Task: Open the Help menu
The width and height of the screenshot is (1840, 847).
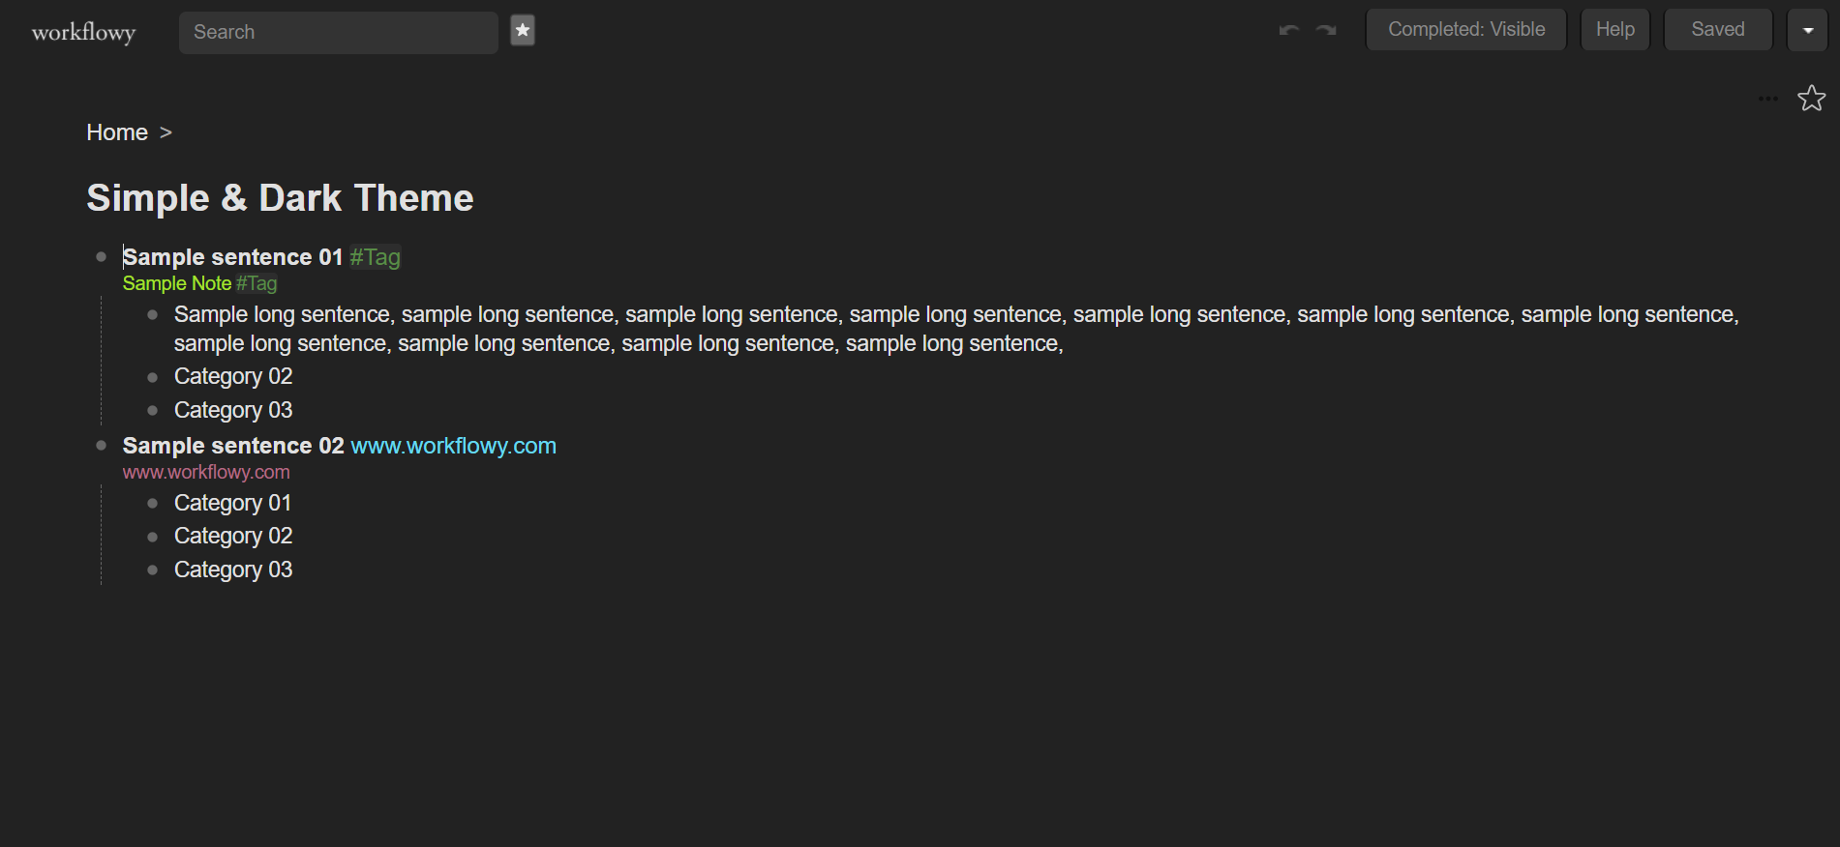Action: tap(1614, 30)
